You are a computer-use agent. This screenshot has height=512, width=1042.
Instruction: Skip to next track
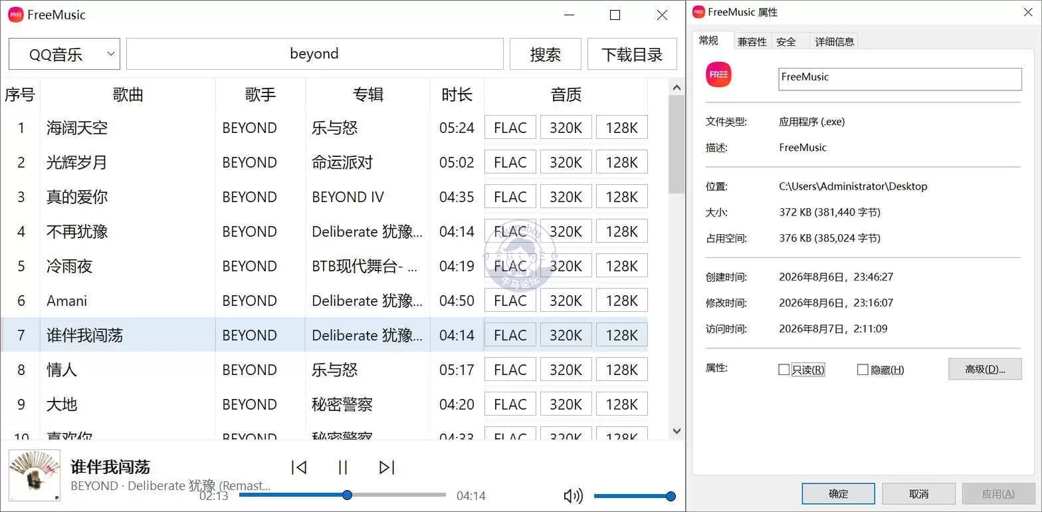[387, 467]
